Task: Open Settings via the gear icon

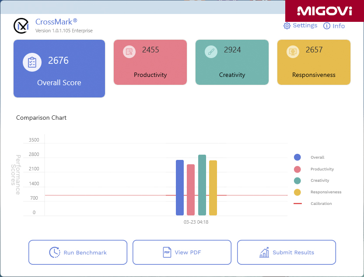Action: pos(287,26)
